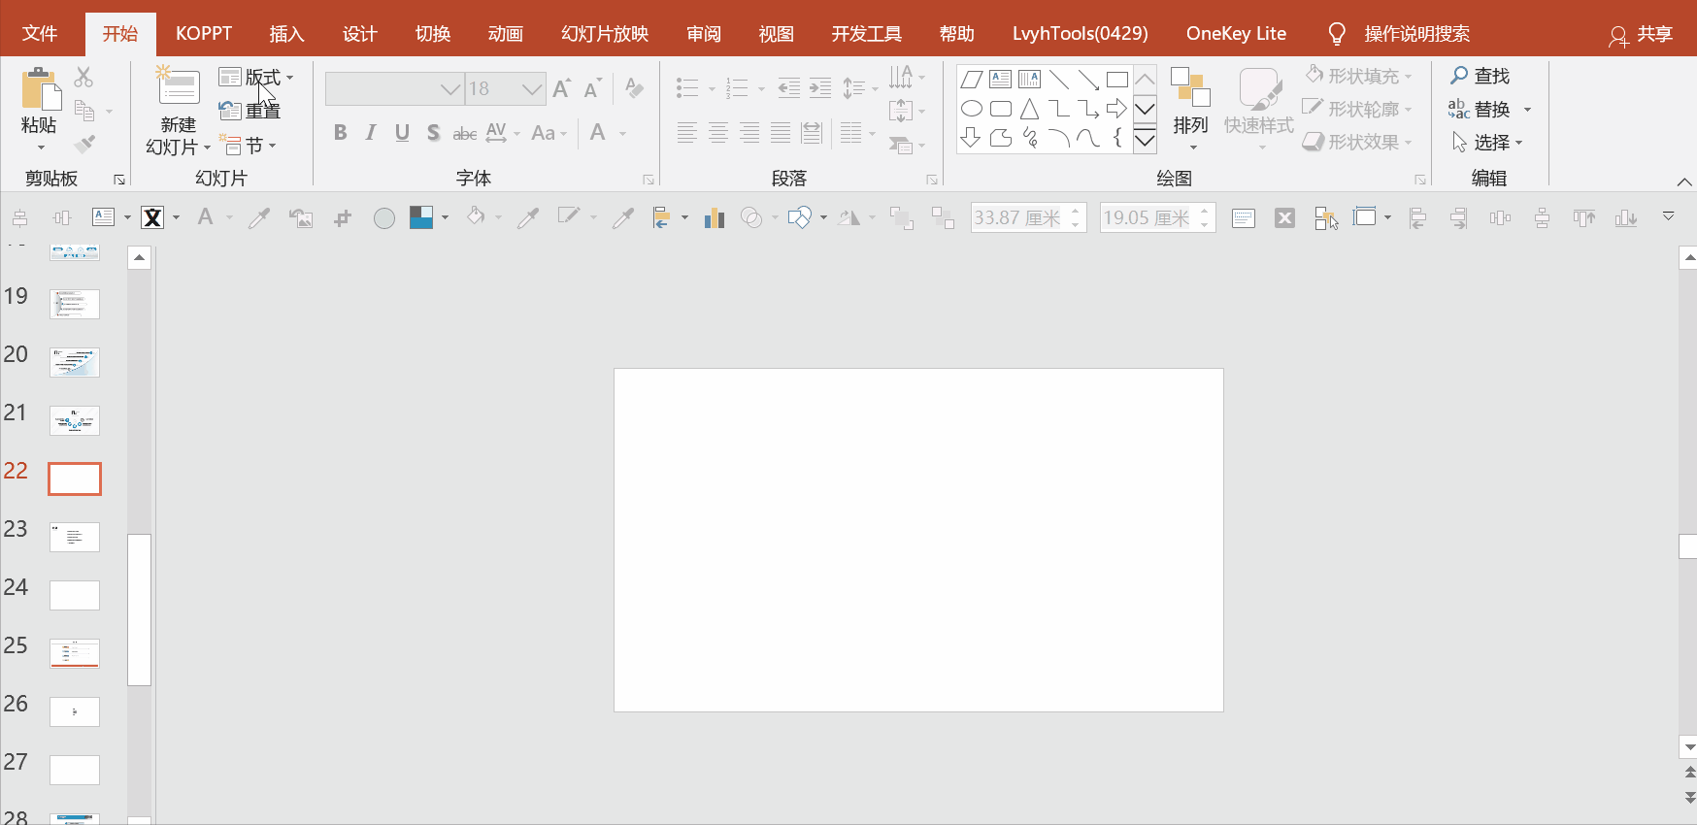1697x825 pixels.
Task: Switch to the Animations (动画) tab
Action: (x=505, y=34)
